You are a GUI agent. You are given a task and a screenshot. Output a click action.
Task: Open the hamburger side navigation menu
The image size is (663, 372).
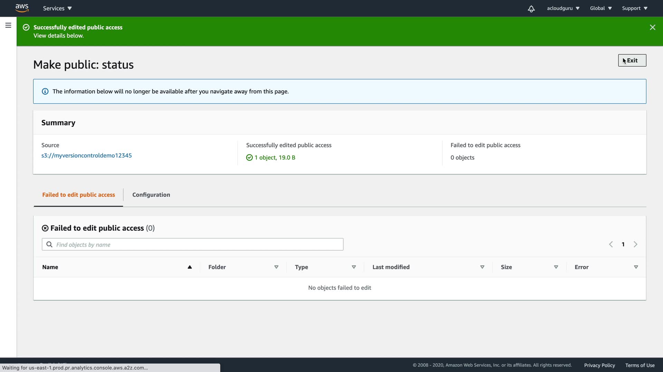coord(8,25)
